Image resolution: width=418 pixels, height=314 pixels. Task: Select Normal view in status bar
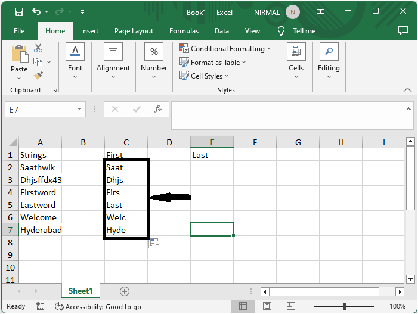click(243, 306)
